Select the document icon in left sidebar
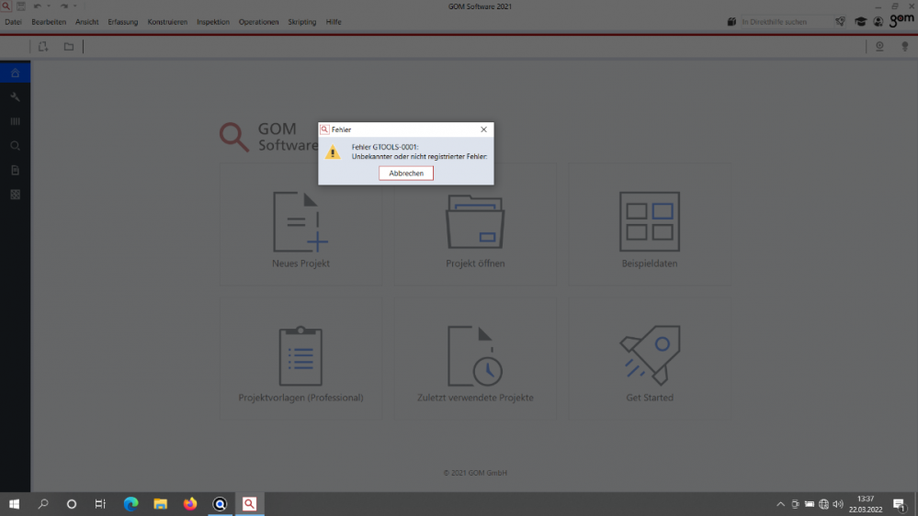 16,170
